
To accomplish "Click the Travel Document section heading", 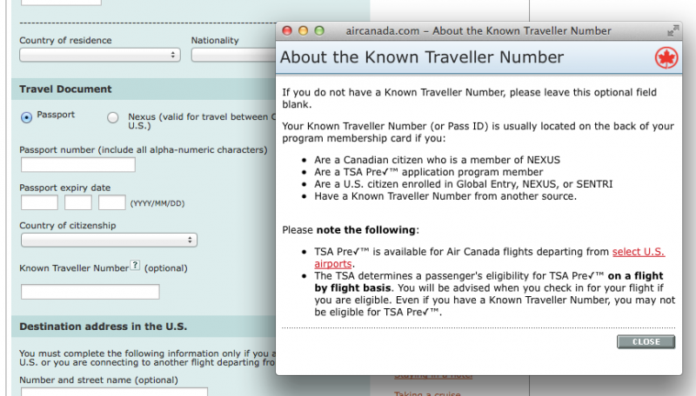I will pyautogui.click(x=65, y=89).
